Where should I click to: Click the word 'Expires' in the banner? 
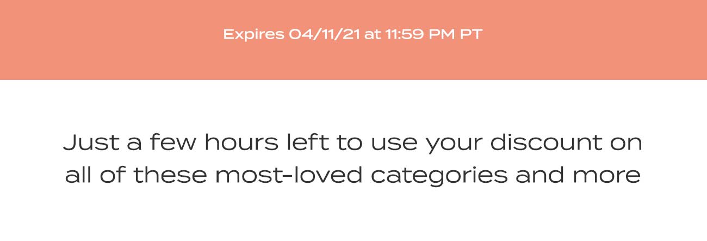point(253,35)
